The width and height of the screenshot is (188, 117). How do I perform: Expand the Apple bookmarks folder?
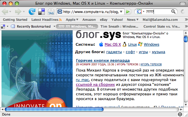72,20
